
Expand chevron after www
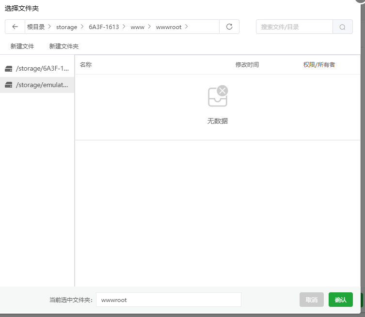pos(149,27)
